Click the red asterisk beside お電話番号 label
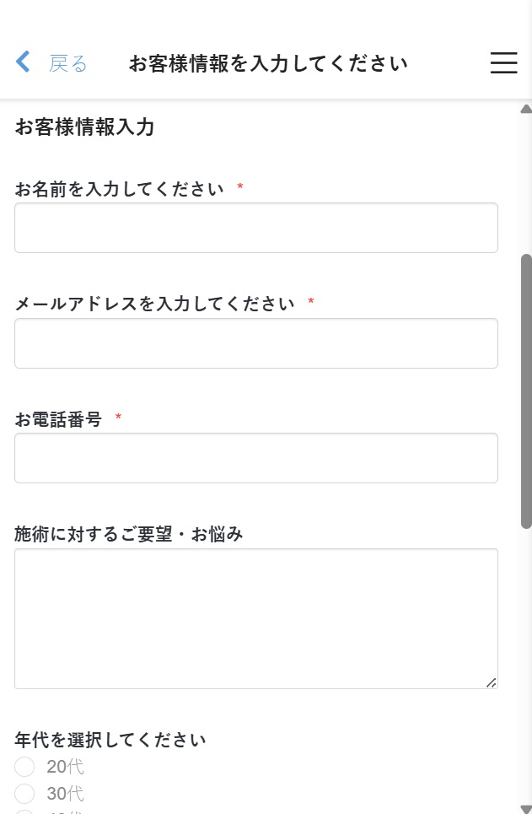Image resolution: width=532 pixels, height=814 pixels. [x=118, y=417]
